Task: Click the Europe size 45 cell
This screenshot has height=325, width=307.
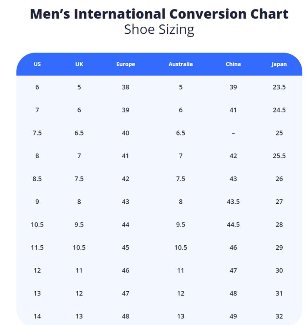Action: [125, 248]
